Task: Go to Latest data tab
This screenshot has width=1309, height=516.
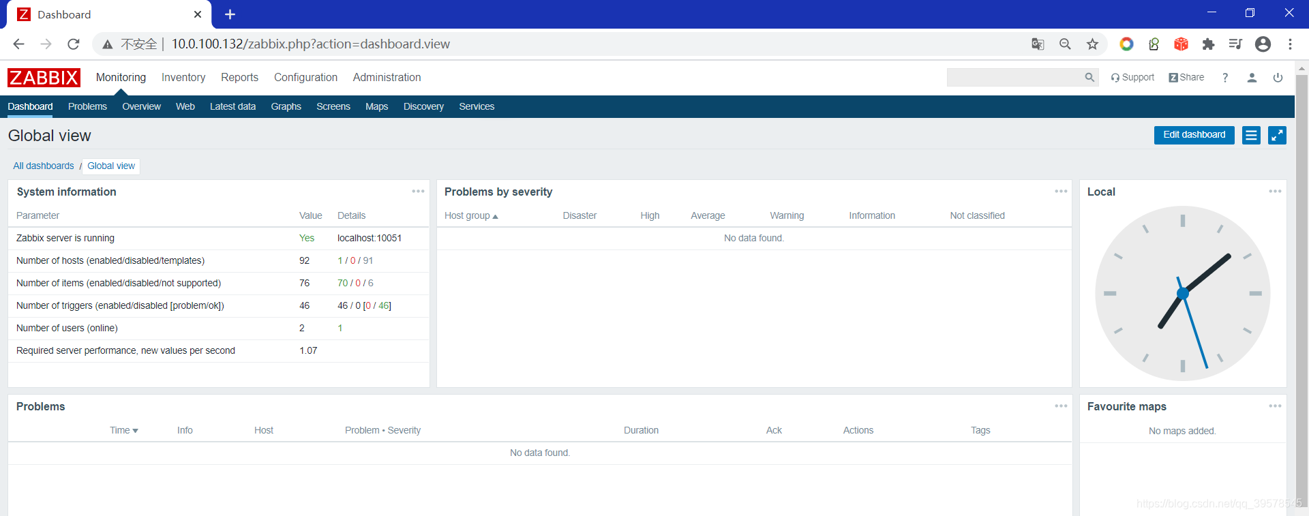Action: [232, 106]
